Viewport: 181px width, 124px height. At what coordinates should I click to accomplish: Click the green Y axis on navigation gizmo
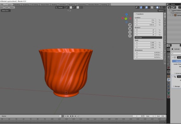[126, 19]
